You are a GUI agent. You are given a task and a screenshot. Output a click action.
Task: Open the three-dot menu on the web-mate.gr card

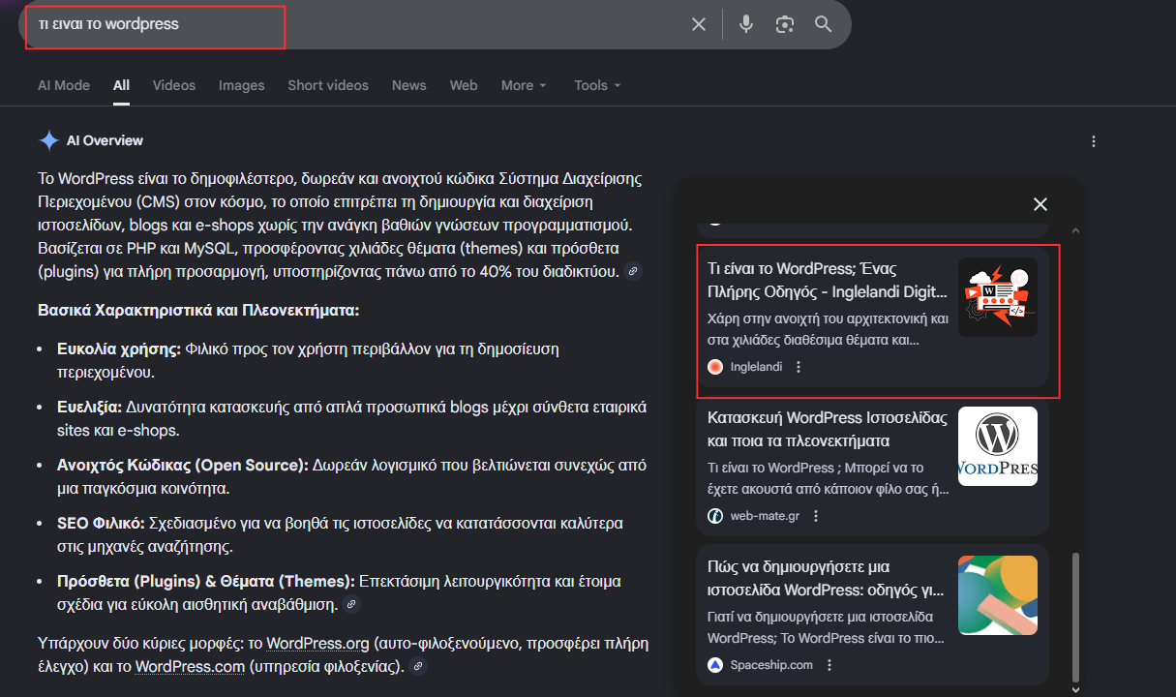(x=816, y=515)
